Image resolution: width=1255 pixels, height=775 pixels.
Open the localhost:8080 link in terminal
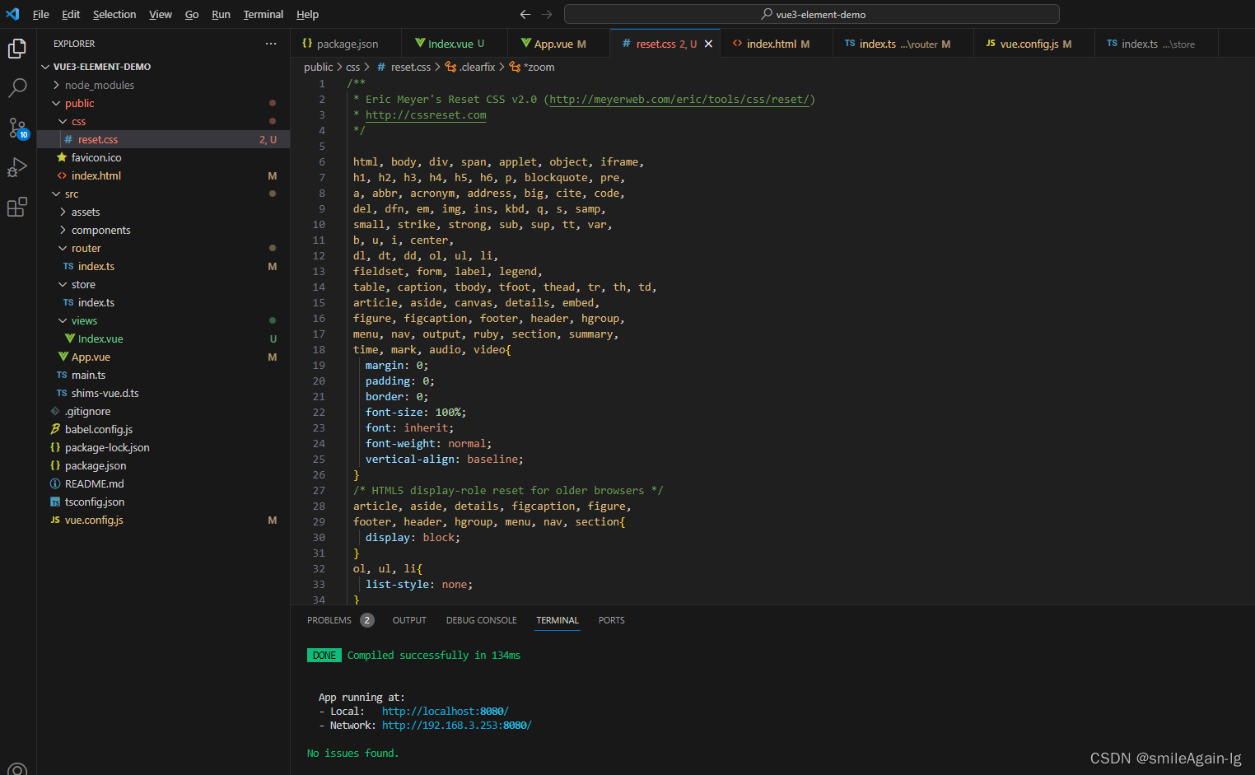445,711
